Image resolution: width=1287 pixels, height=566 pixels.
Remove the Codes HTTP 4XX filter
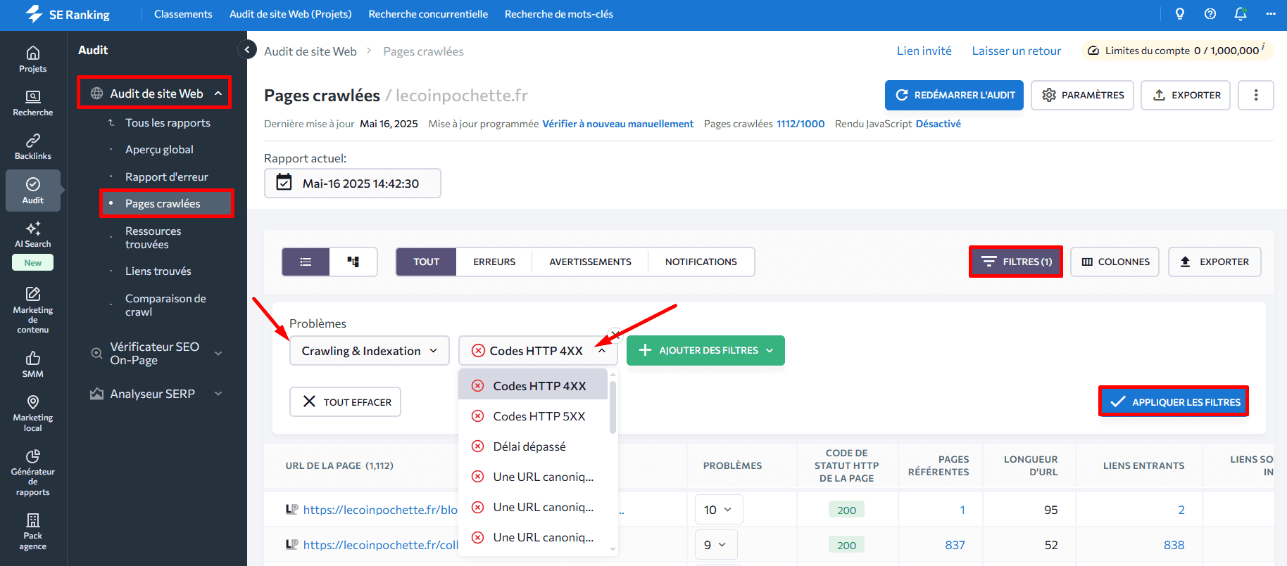point(615,334)
